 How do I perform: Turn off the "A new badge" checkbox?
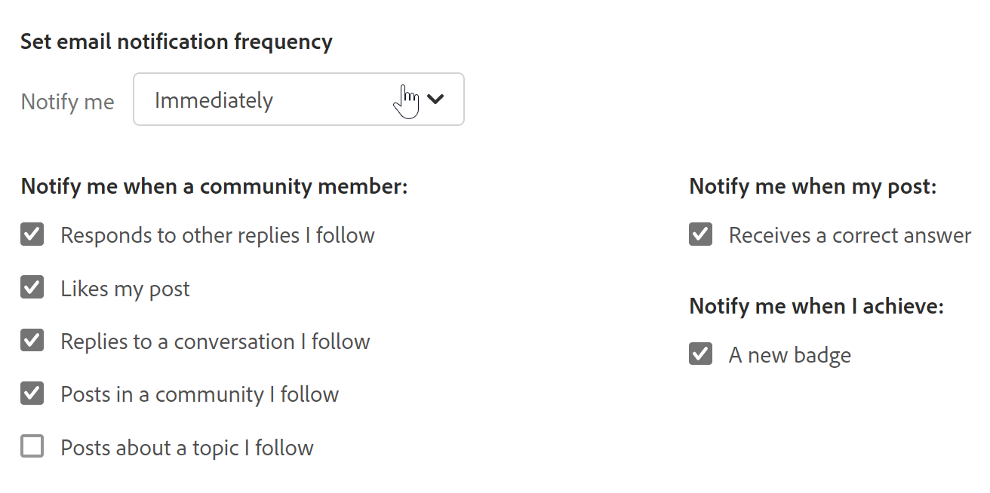pyautogui.click(x=701, y=354)
